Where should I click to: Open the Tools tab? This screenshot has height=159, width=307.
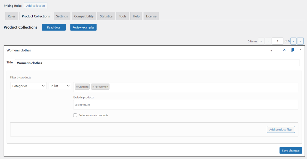pos(123,16)
